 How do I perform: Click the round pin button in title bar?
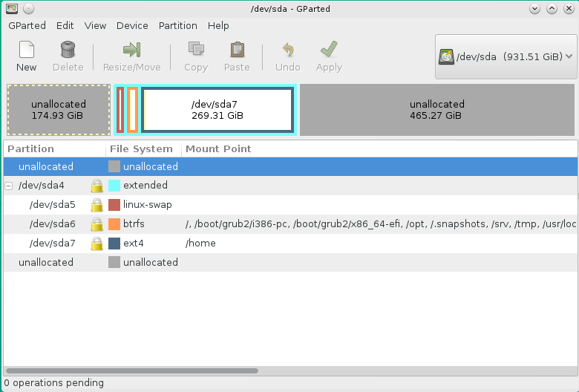[x=28, y=8]
